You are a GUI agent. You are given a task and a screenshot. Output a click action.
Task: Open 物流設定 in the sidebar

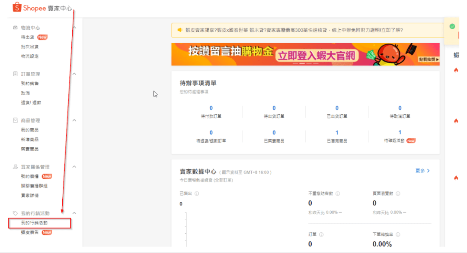[30, 56]
